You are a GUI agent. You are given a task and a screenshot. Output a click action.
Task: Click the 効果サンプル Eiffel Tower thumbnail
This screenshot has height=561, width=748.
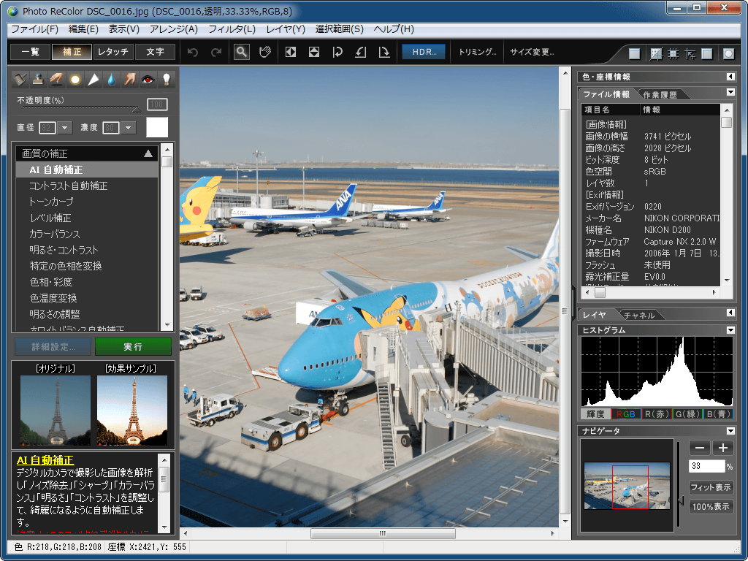pyautogui.click(x=132, y=411)
